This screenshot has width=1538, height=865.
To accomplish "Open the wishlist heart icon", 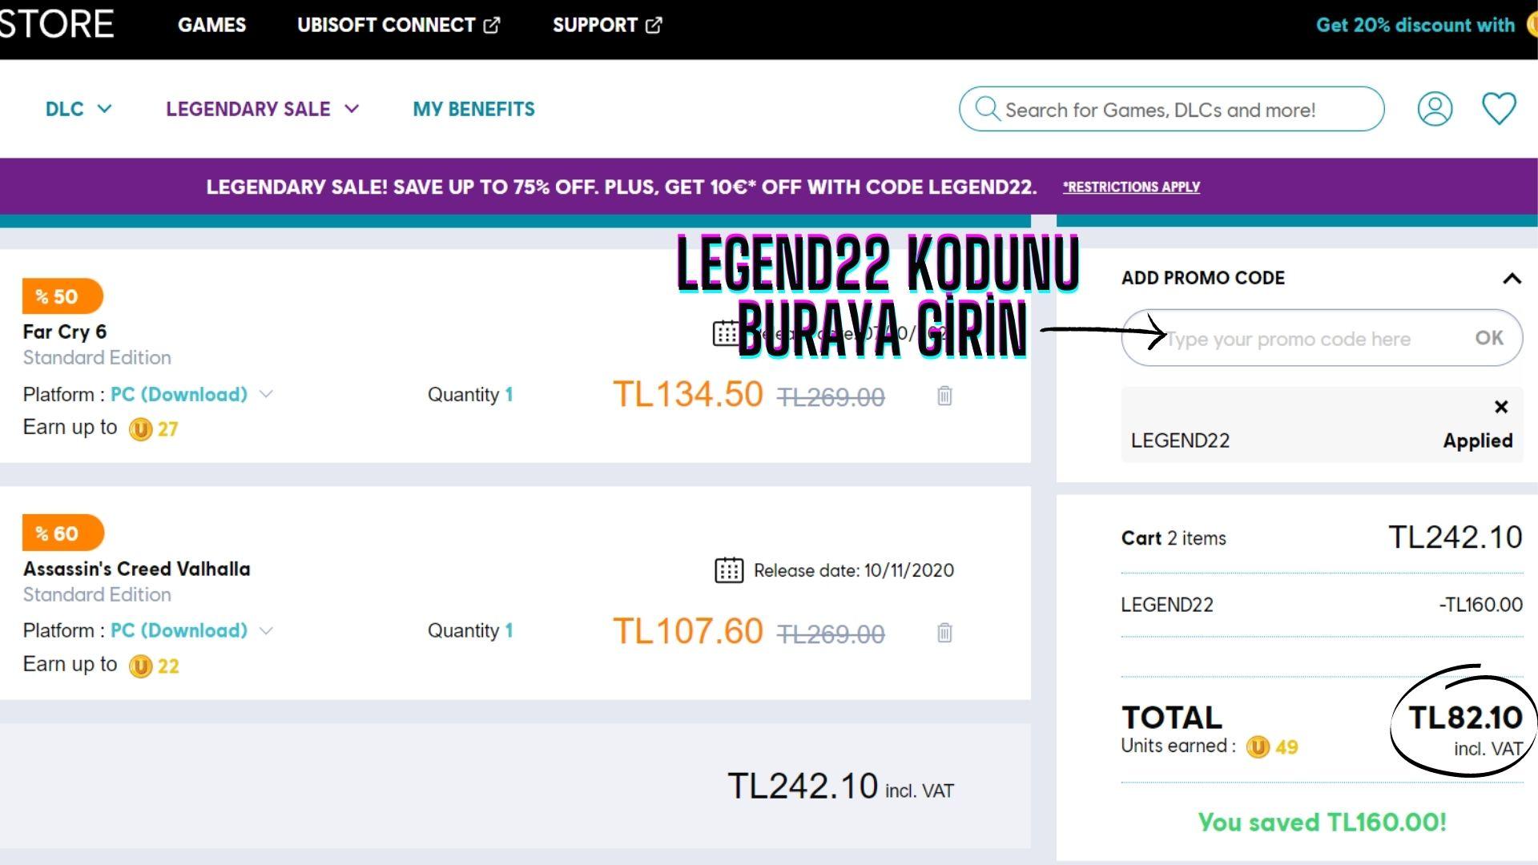I will 1498,109.
